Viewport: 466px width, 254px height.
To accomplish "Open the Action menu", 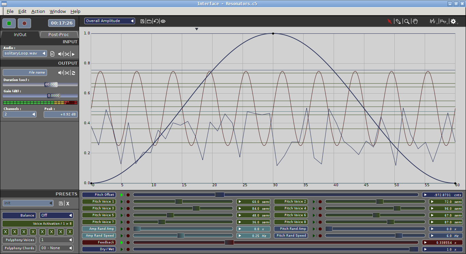I will point(38,11).
